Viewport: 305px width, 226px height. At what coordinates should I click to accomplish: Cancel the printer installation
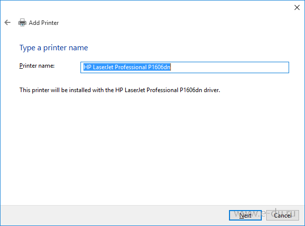pyautogui.click(x=282, y=215)
